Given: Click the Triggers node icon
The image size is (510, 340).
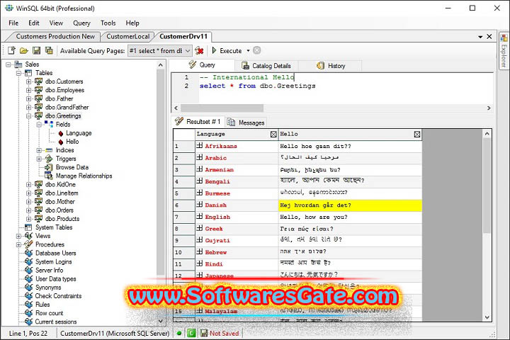Looking at the screenshot, I should pos(49,159).
